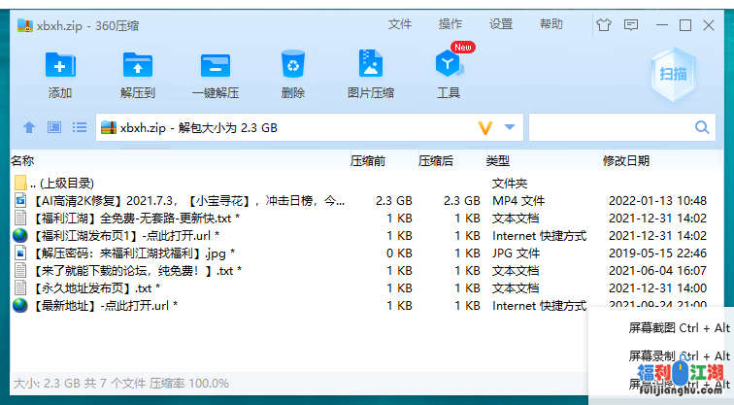Click the 解压到 (Extract to) icon

pyautogui.click(x=137, y=65)
